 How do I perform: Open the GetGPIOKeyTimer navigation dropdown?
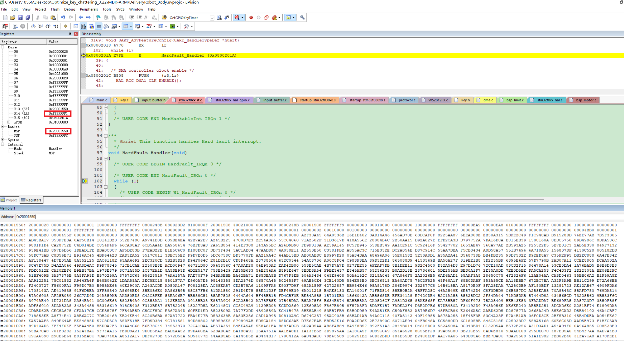tap(212, 18)
